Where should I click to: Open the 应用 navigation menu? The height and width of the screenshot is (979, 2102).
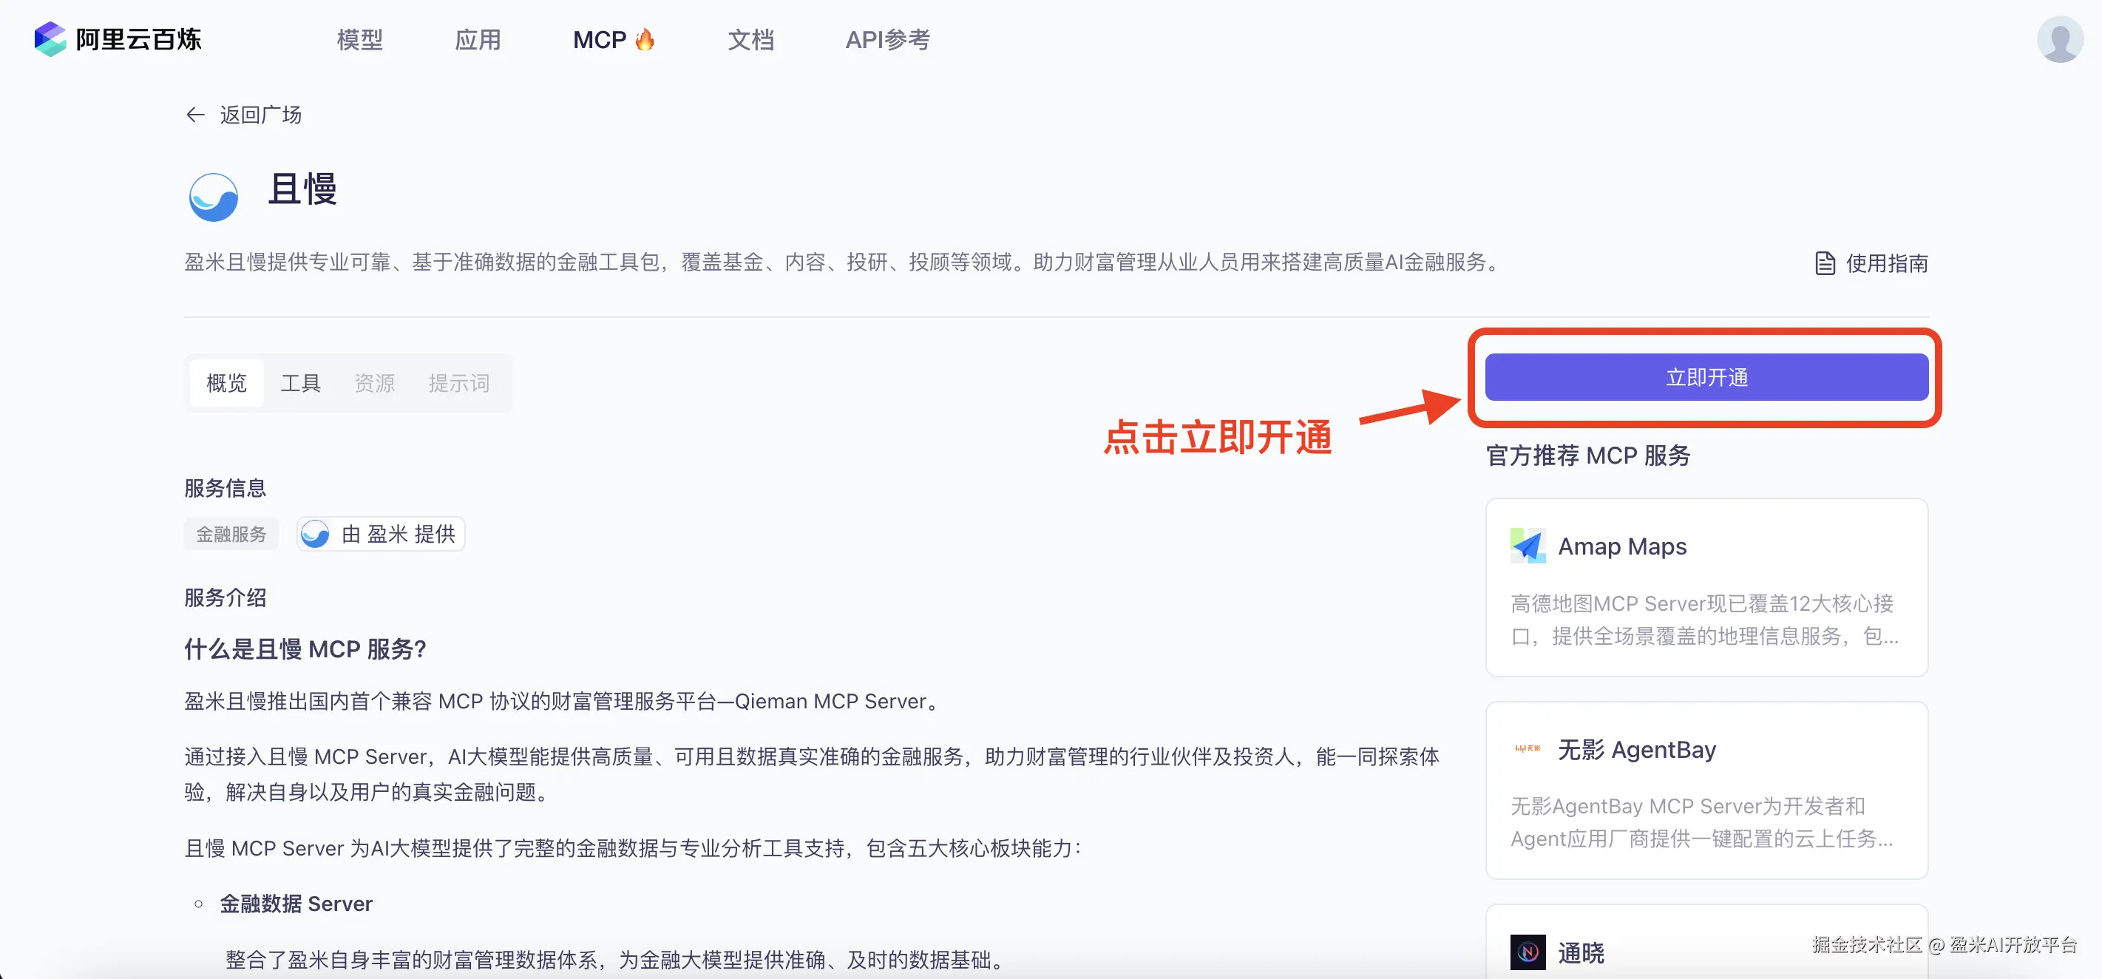[478, 39]
